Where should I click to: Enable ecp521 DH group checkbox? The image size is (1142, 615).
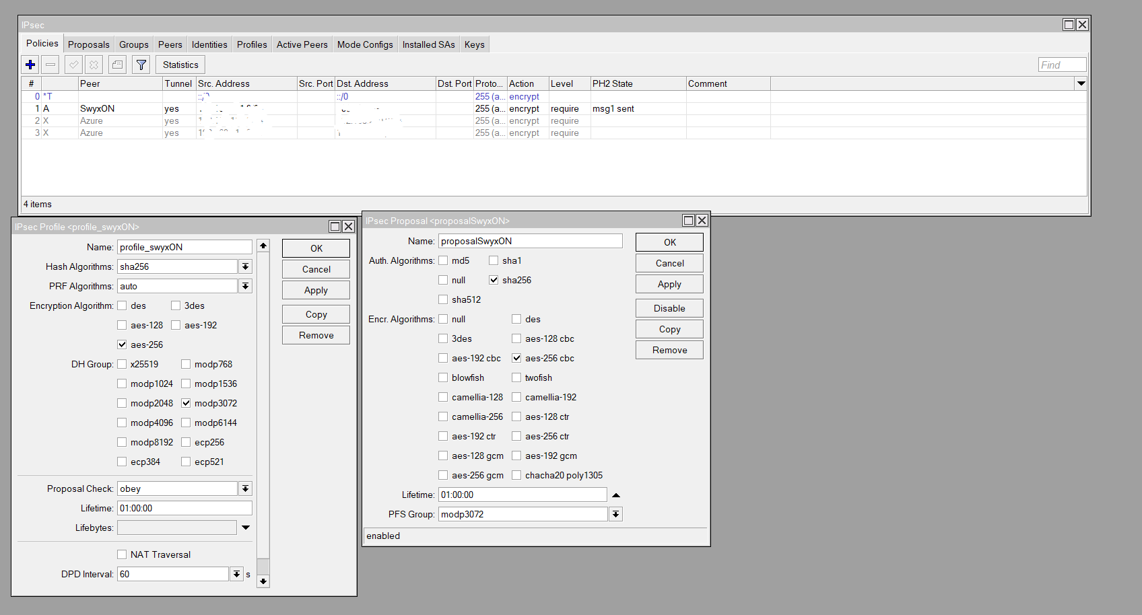click(186, 462)
